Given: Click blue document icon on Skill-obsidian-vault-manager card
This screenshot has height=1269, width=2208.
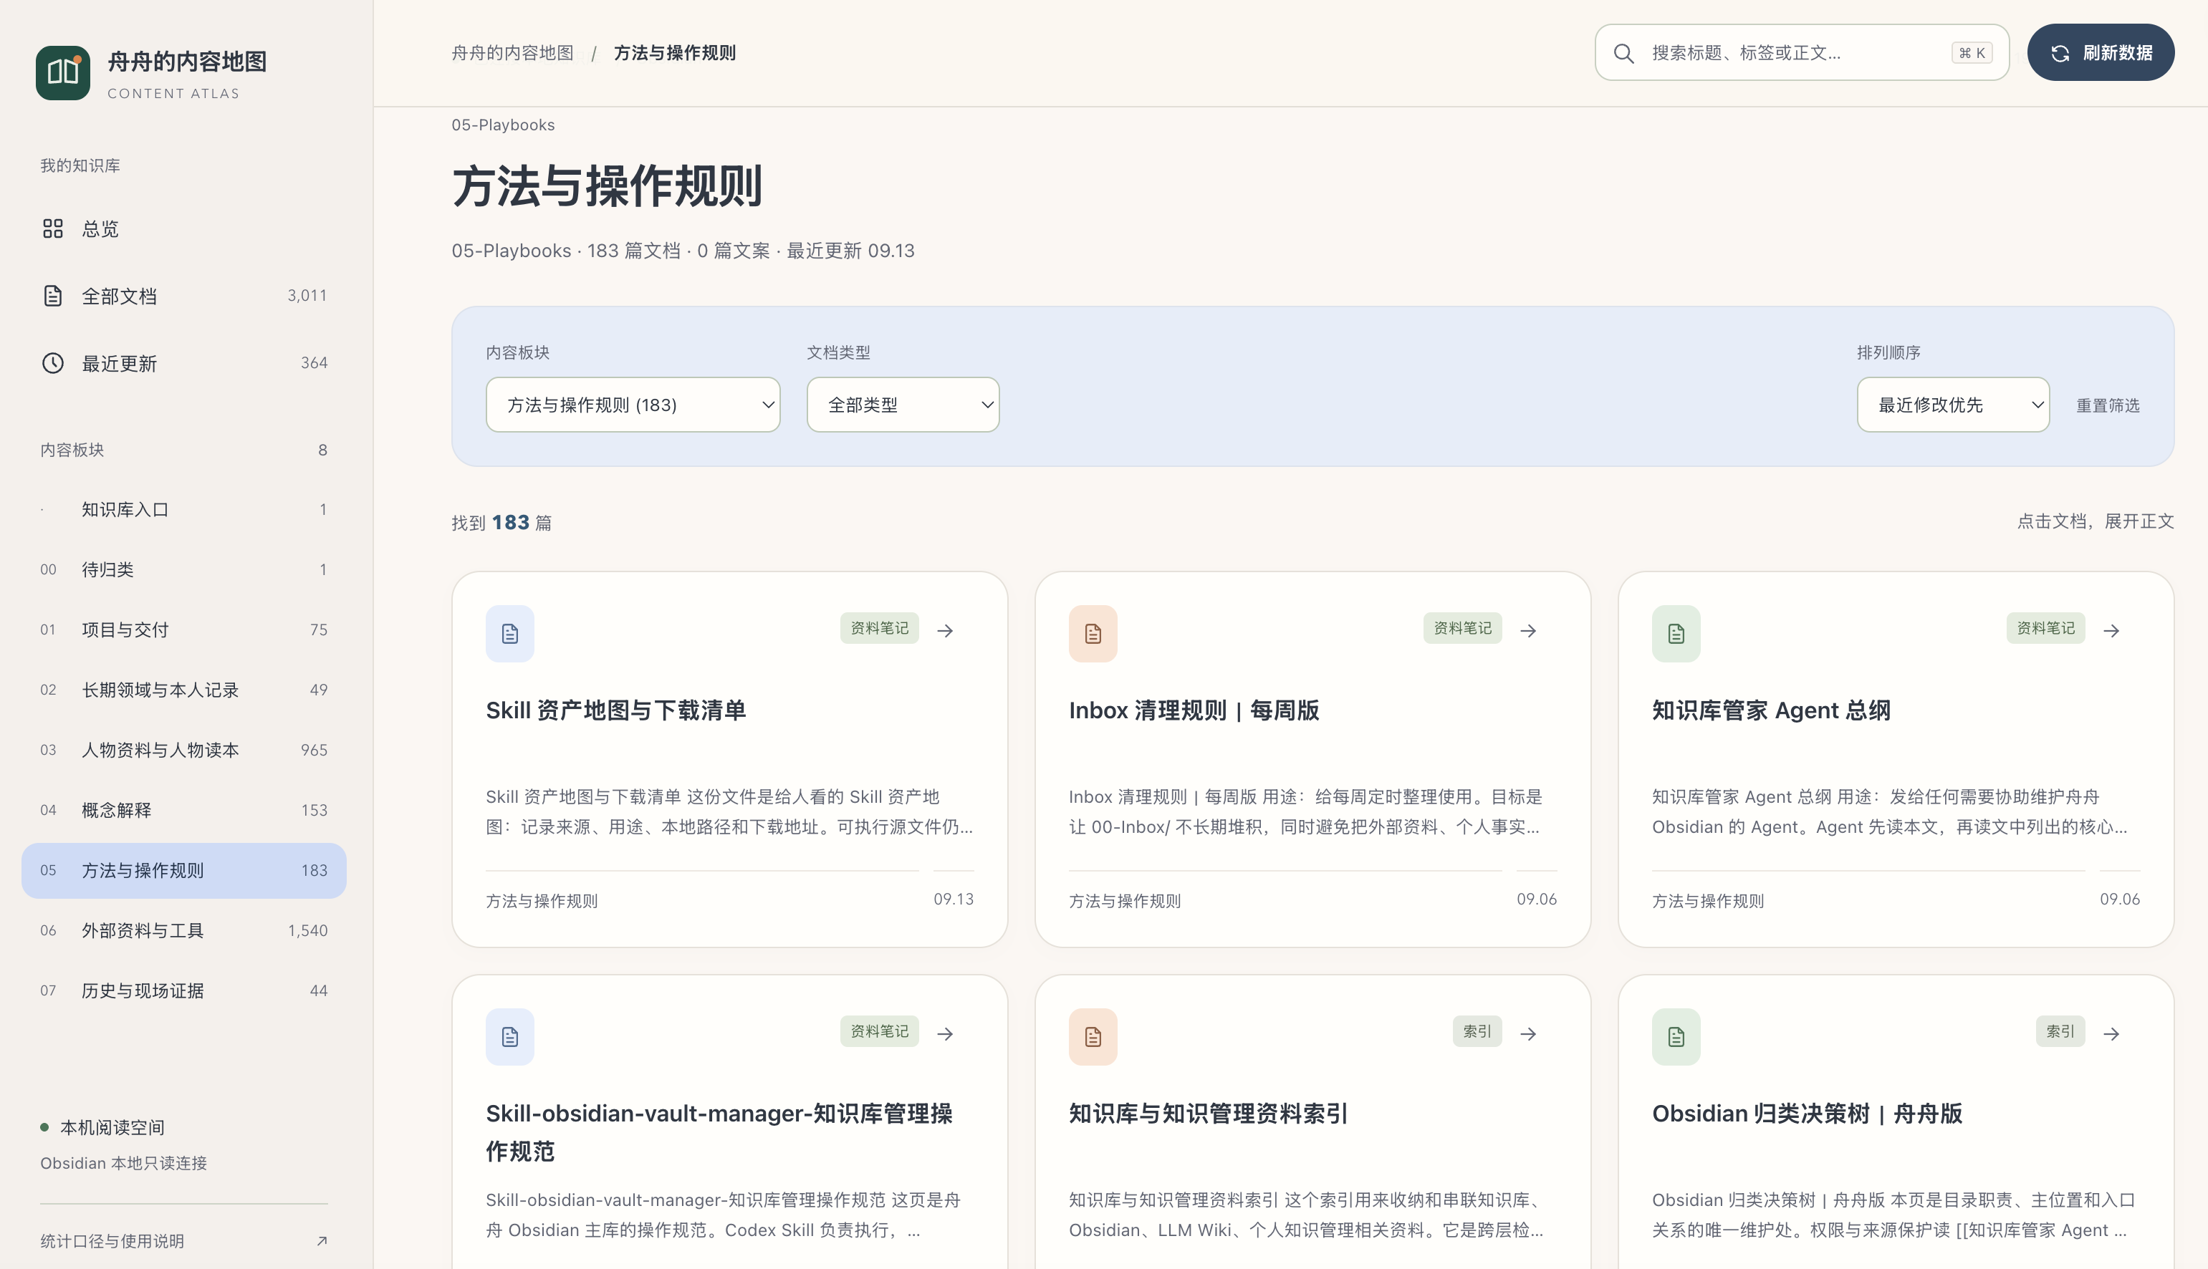Looking at the screenshot, I should coord(510,1037).
